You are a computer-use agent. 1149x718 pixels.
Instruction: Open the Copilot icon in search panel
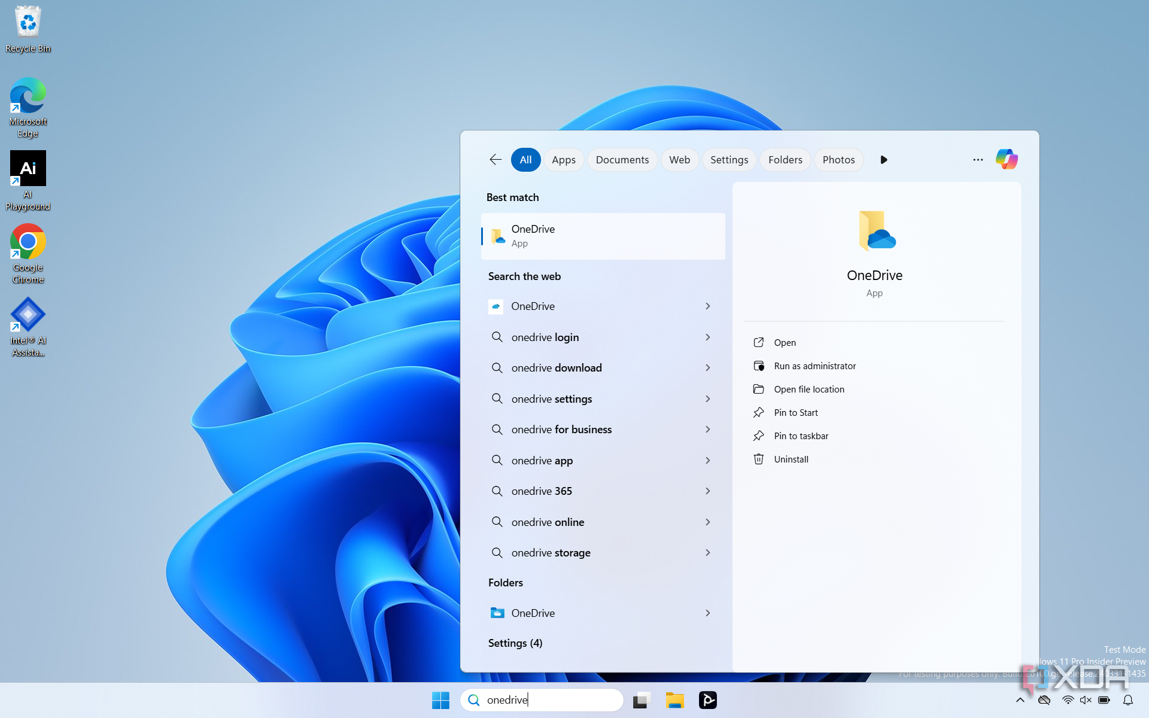(1007, 159)
